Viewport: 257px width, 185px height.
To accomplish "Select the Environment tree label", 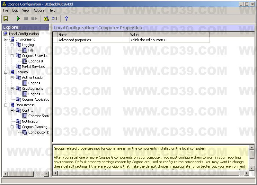I will click(25, 39).
